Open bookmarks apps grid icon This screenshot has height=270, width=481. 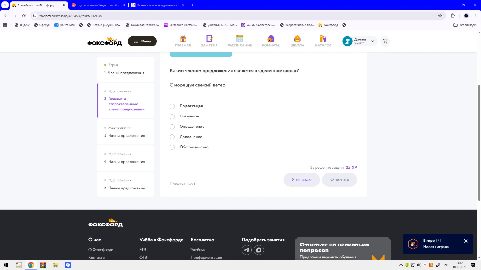point(5,25)
